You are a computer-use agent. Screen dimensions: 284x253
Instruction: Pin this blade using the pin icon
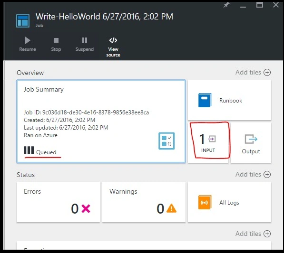point(226,5)
